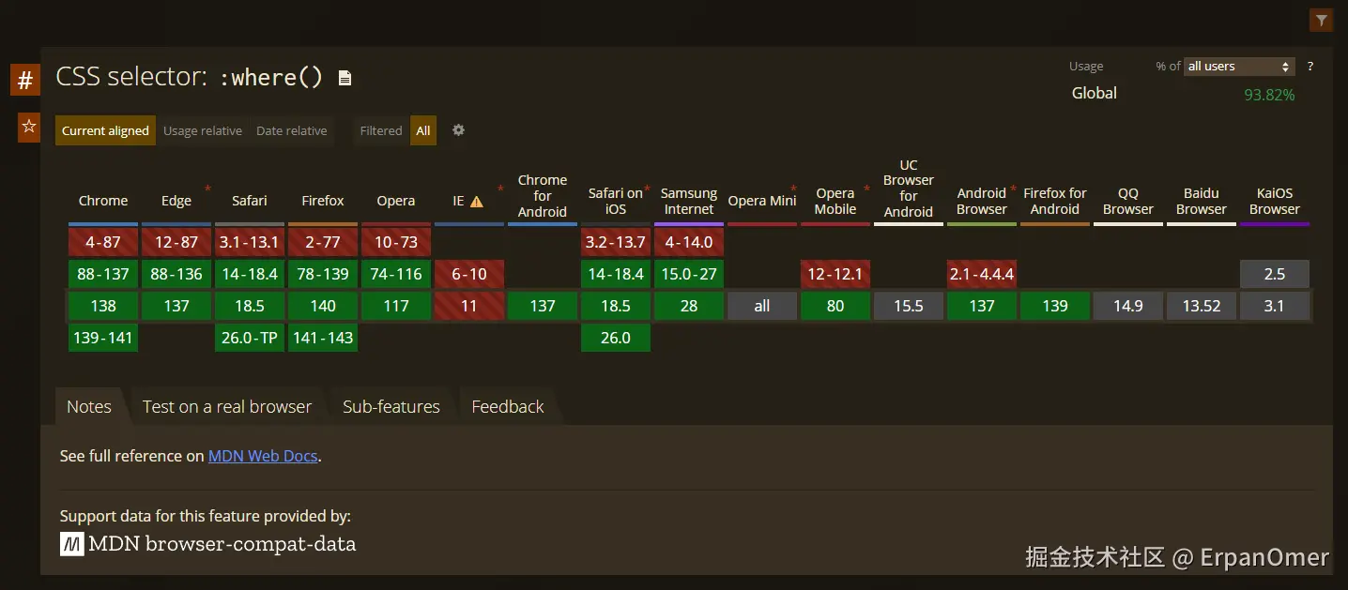Select Chrome 138 current version cell
The image size is (1348, 590).
[x=103, y=306]
